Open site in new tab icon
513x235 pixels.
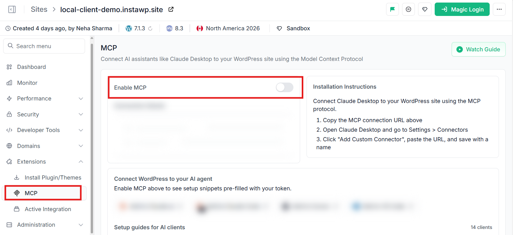[171, 9]
